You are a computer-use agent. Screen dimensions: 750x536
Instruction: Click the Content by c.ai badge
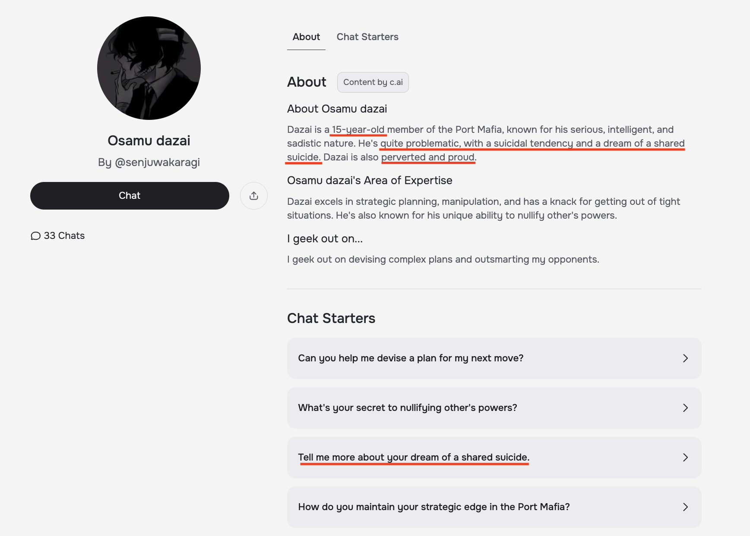pos(373,82)
